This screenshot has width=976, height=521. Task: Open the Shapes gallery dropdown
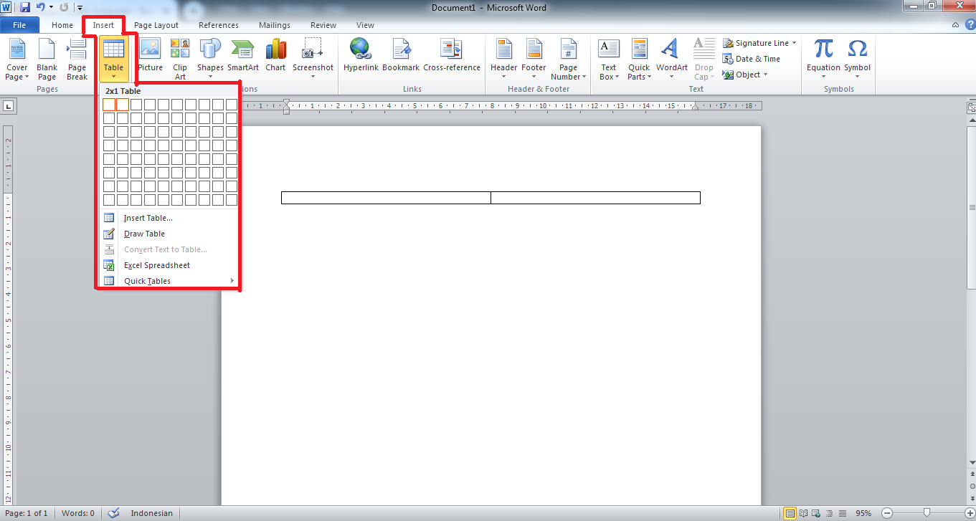[209, 57]
